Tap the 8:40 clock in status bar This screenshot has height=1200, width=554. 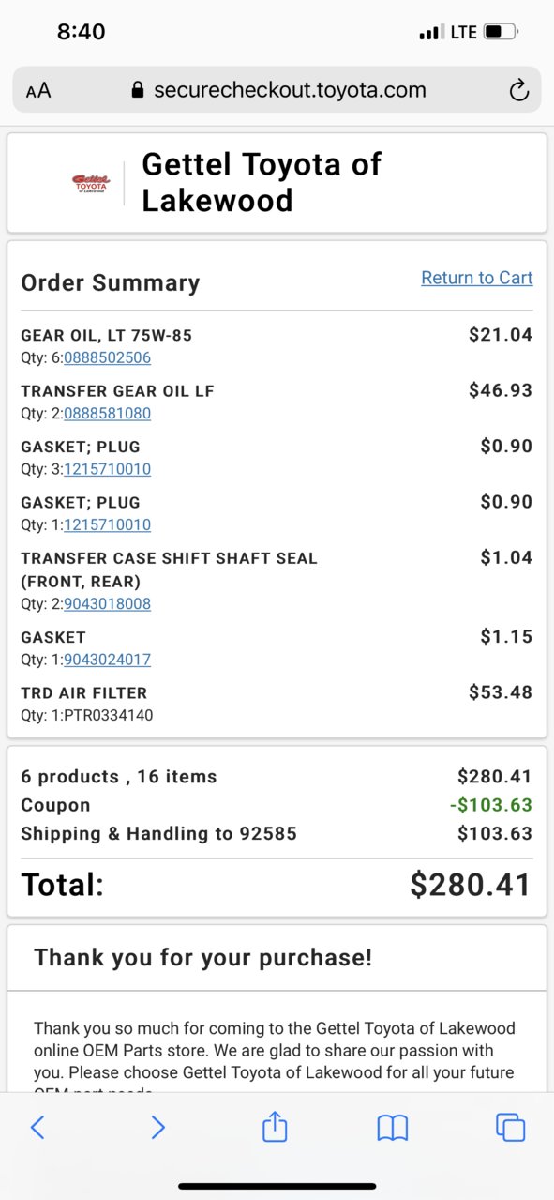pyautogui.click(x=82, y=32)
